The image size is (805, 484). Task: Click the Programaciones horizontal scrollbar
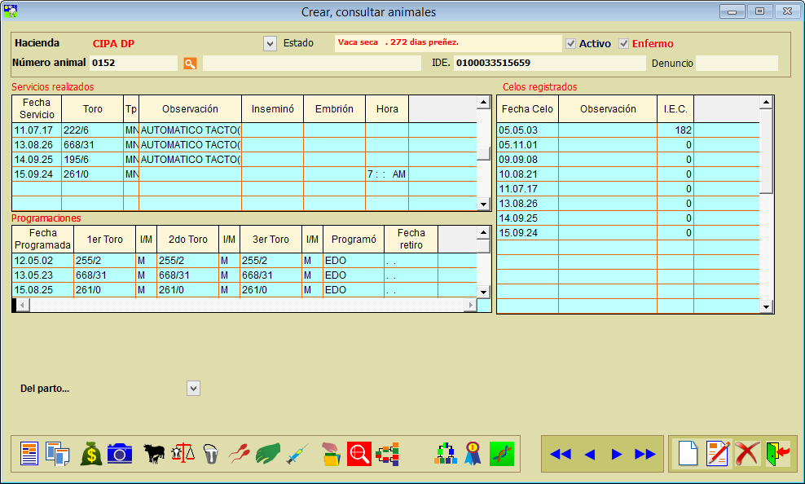(244, 305)
